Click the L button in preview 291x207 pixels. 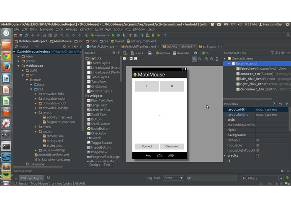pyautogui.click(x=147, y=86)
